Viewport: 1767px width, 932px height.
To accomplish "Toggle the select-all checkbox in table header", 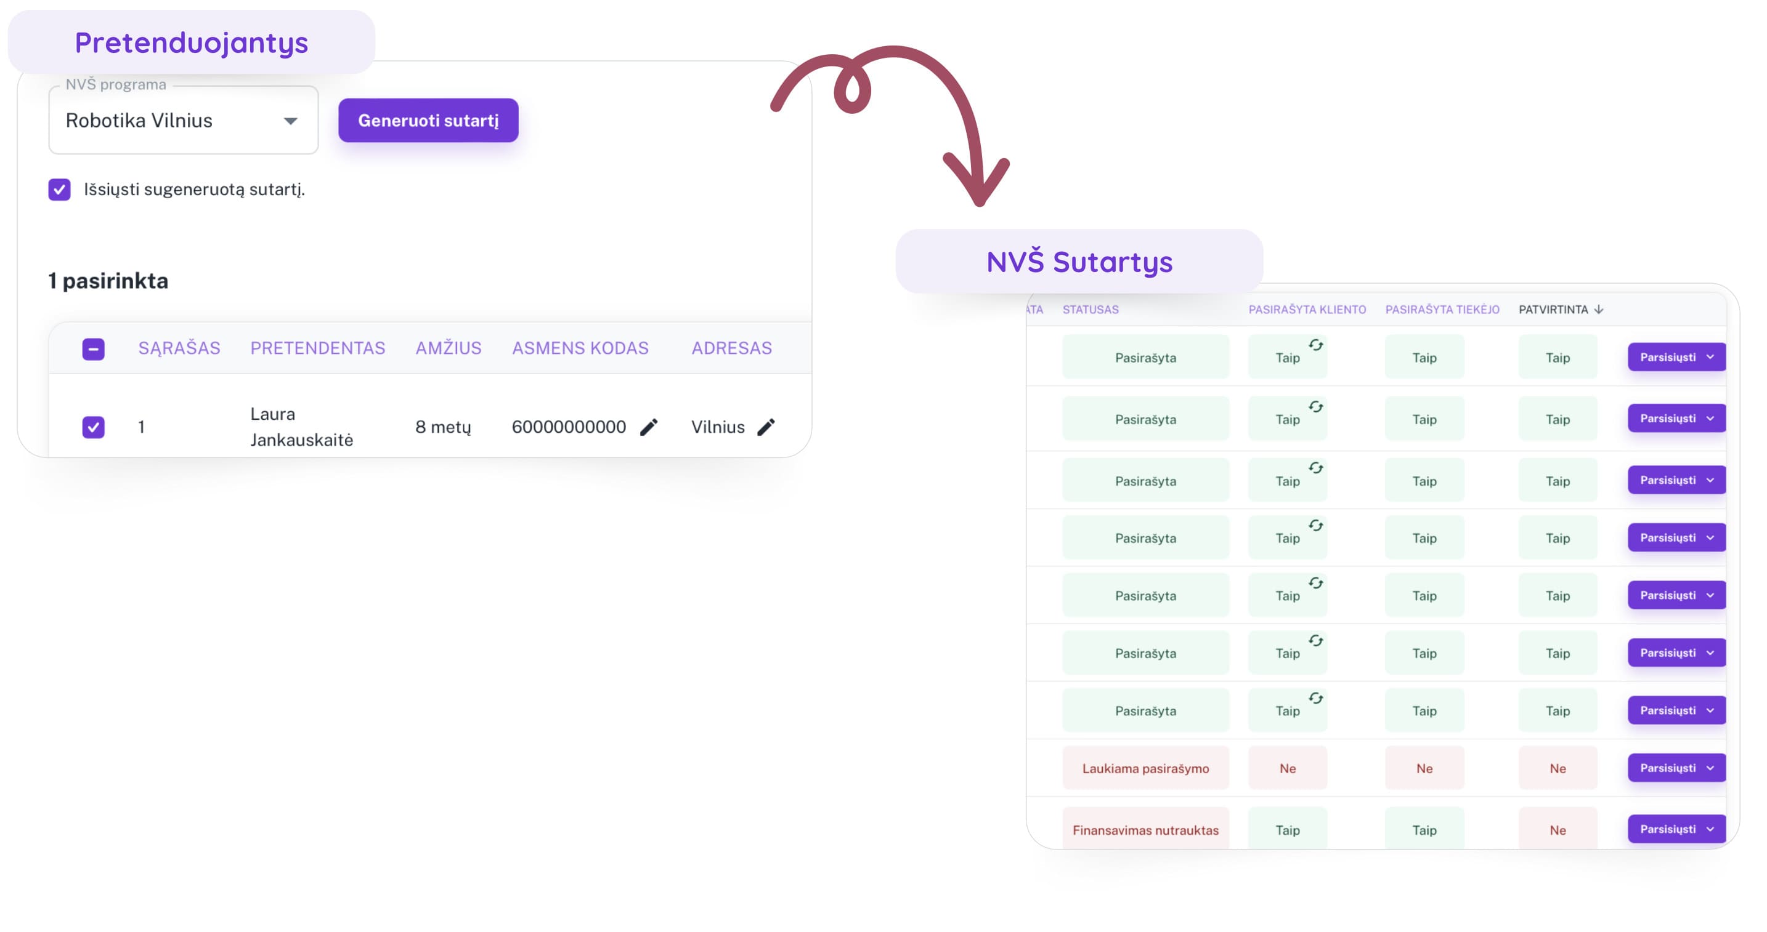I will (x=93, y=349).
